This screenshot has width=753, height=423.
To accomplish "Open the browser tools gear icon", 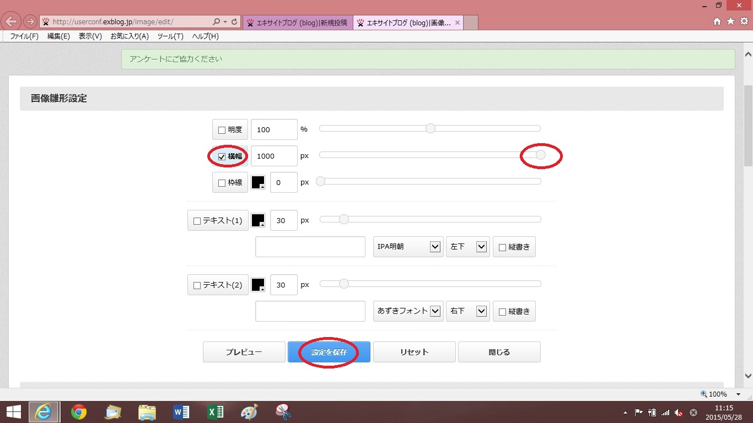I will click(x=744, y=21).
